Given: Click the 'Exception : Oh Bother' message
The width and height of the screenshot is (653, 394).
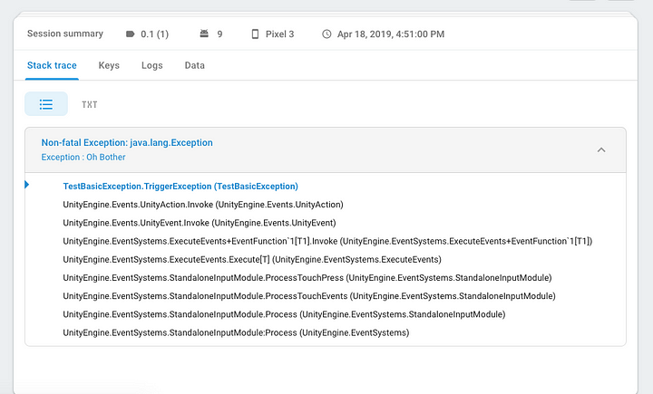Looking at the screenshot, I should pos(83,158).
